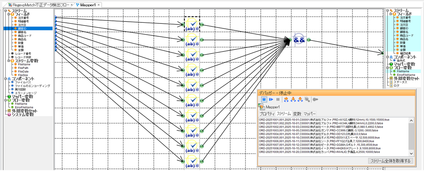Collapse the right フィールド tree node
This screenshot has width=424, height=171.
point(391,14)
